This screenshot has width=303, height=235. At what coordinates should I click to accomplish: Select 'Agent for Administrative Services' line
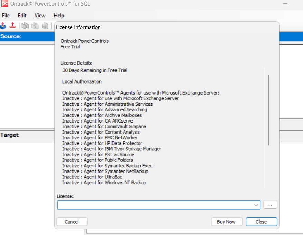click(x=107, y=104)
